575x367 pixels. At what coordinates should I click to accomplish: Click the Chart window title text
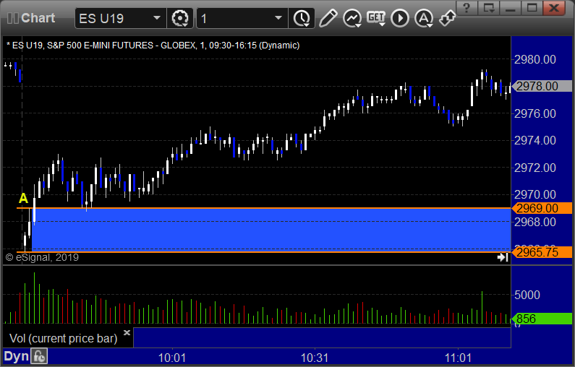(38, 18)
